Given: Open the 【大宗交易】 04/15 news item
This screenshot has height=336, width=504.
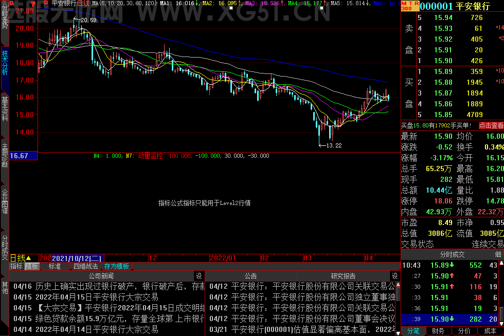Looking at the screenshot, I should [x=109, y=308].
